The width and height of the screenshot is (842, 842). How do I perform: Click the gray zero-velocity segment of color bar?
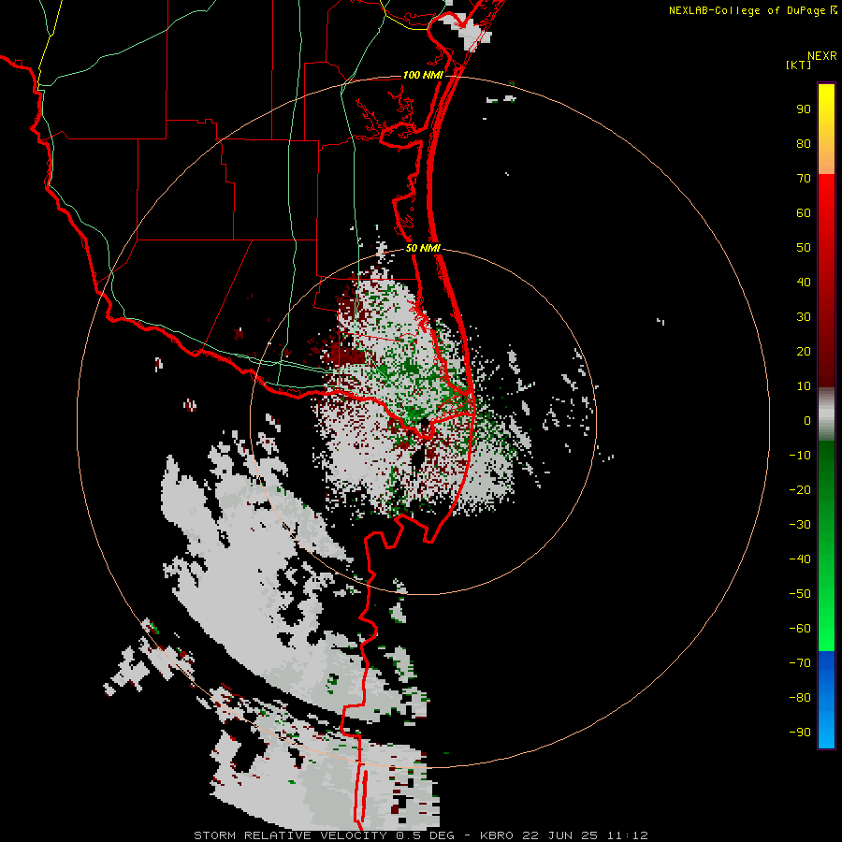point(826,414)
